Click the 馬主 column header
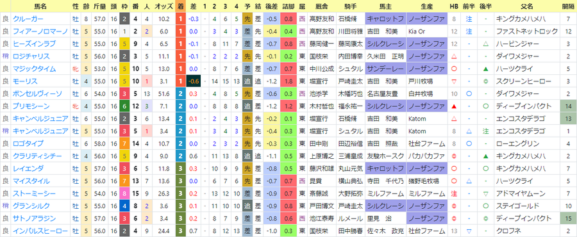577x237 pixels. 386,6
